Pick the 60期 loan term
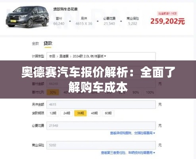The width and height of the screenshot is (196, 159). [108, 113]
